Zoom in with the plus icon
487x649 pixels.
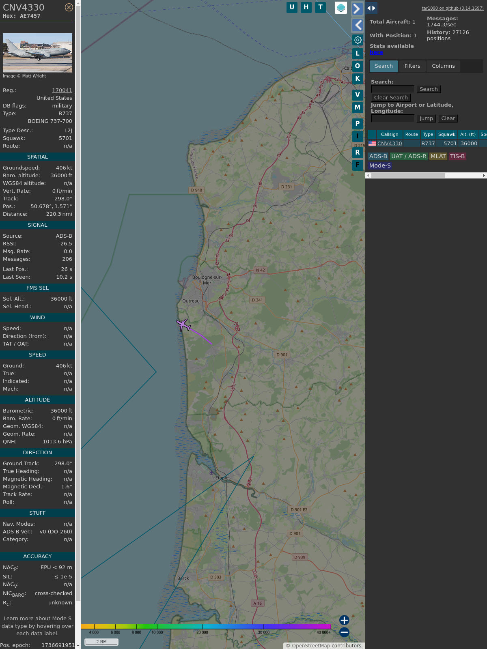[344, 620]
